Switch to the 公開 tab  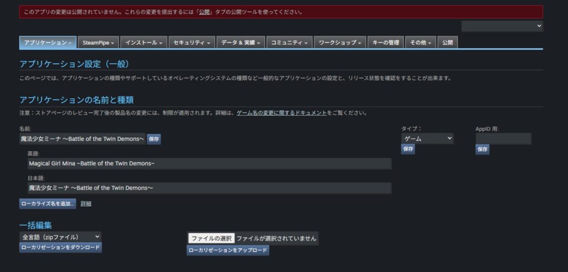tap(448, 43)
